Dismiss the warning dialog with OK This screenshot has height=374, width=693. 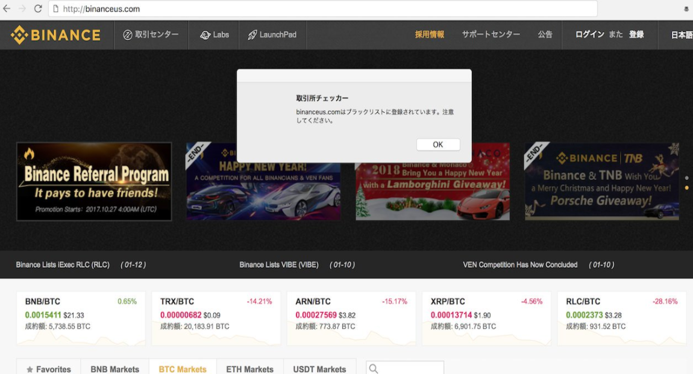click(x=438, y=145)
